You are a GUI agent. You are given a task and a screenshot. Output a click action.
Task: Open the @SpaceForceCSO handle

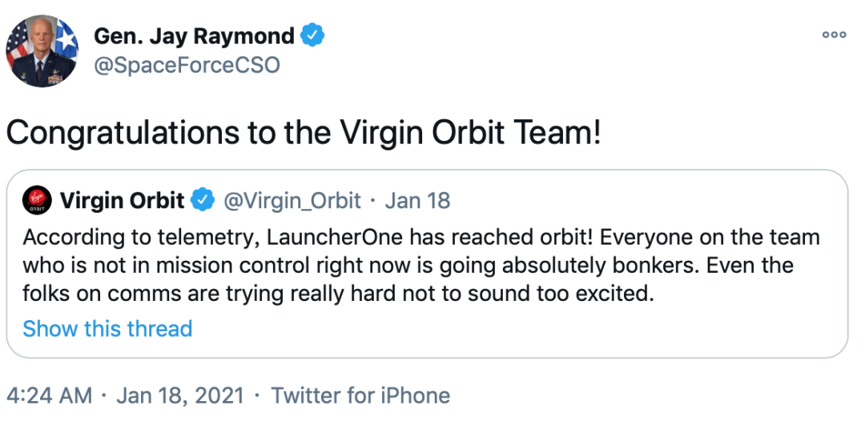[187, 65]
